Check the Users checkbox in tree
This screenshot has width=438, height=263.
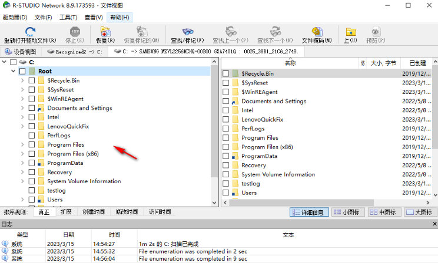tap(32, 200)
